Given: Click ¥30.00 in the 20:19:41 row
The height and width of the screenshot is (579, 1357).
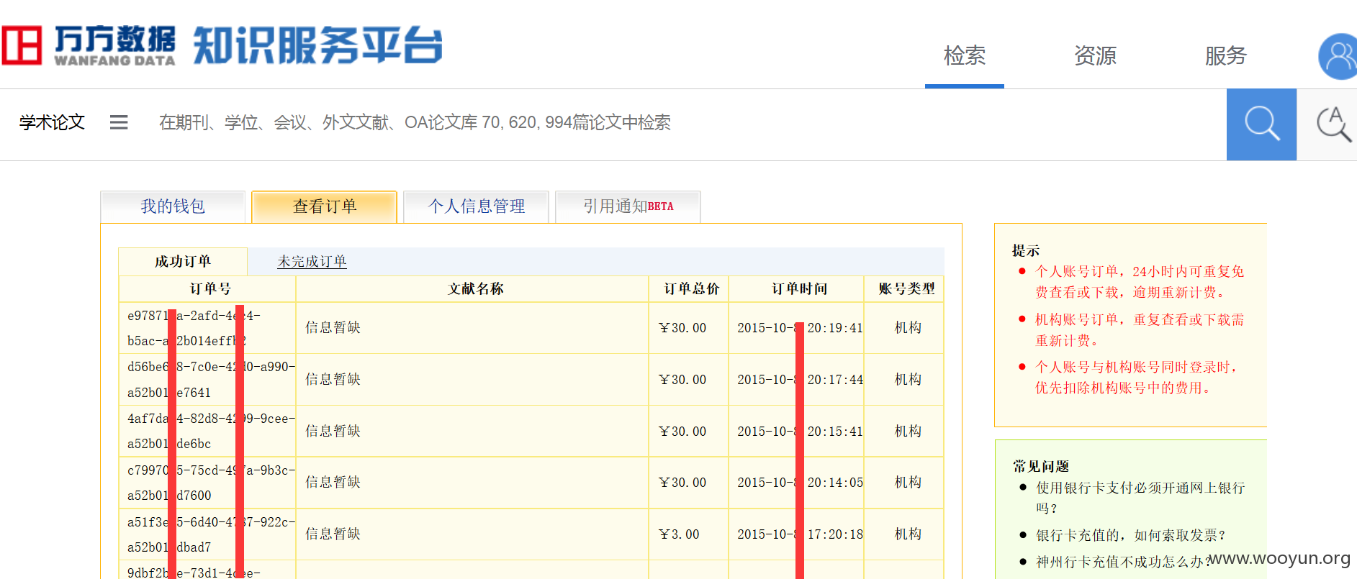Looking at the screenshot, I should coord(682,328).
